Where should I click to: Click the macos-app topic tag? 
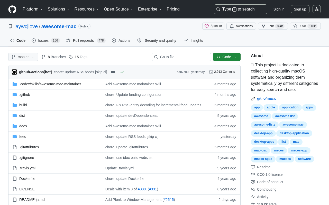pyautogui.click(x=299, y=150)
